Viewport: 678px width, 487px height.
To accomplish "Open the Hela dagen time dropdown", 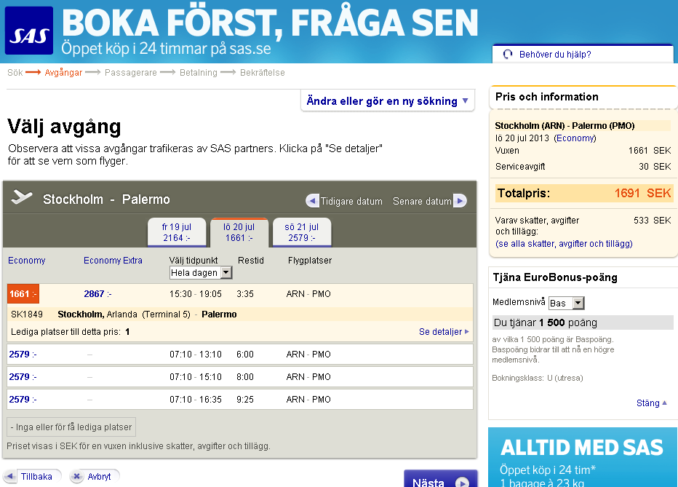I will (x=201, y=272).
